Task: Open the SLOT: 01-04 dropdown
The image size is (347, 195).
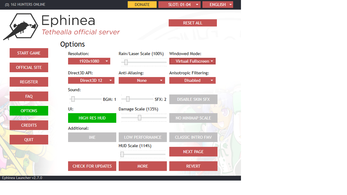Action: [x=180, y=5]
